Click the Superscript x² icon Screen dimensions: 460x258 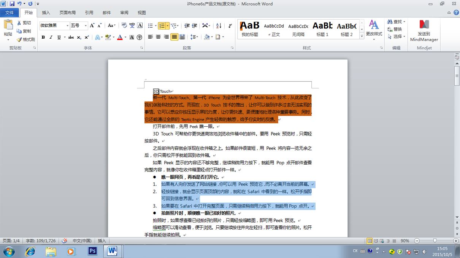point(87,37)
